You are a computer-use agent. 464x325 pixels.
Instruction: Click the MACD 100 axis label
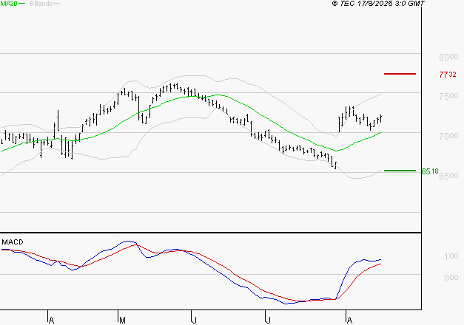click(451, 256)
